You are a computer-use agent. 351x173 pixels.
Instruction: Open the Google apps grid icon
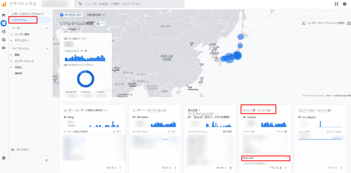point(337,4)
